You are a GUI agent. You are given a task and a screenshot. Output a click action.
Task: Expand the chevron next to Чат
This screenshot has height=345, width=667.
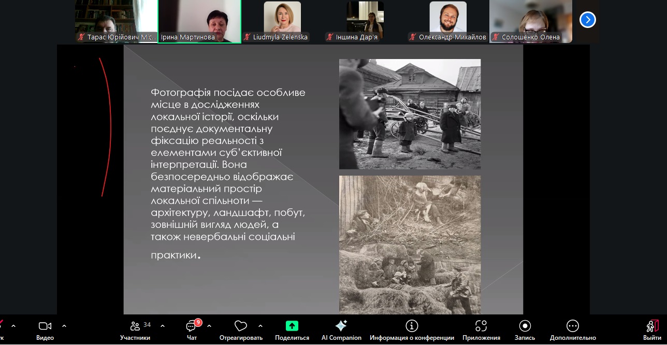209,326
